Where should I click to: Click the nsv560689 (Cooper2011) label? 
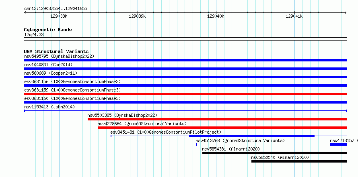click(51, 73)
